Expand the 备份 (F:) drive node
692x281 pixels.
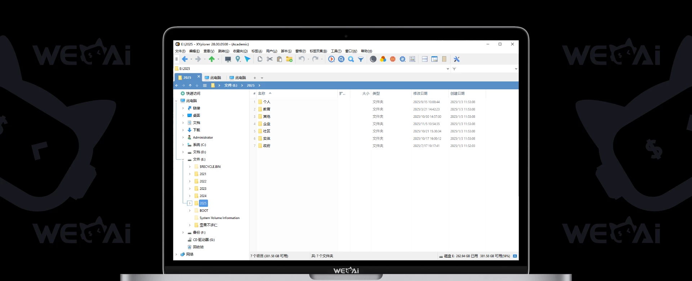(183, 233)
